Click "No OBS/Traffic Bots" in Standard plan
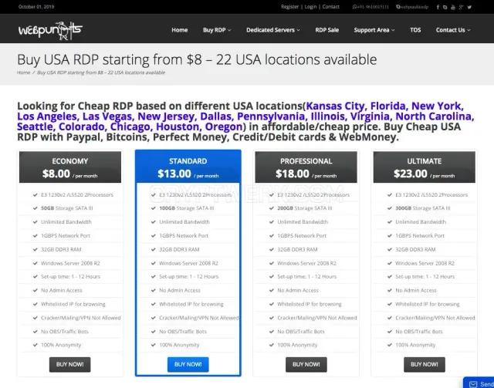The width and height of the screenshot is (494, 388). click(183, 332)
